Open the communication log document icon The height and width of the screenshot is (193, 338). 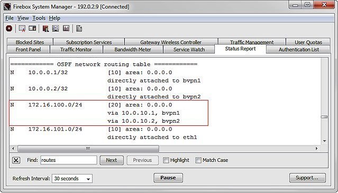pos(79,28)
